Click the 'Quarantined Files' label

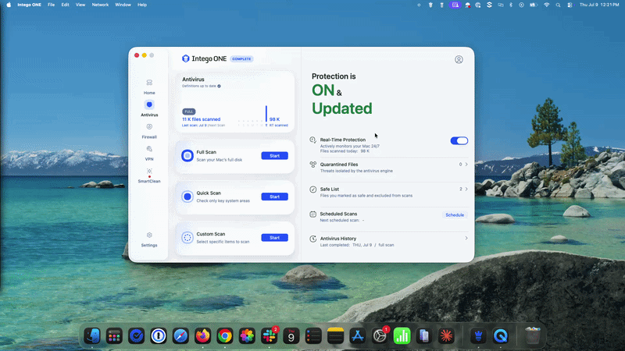click(x=339, y=165)
